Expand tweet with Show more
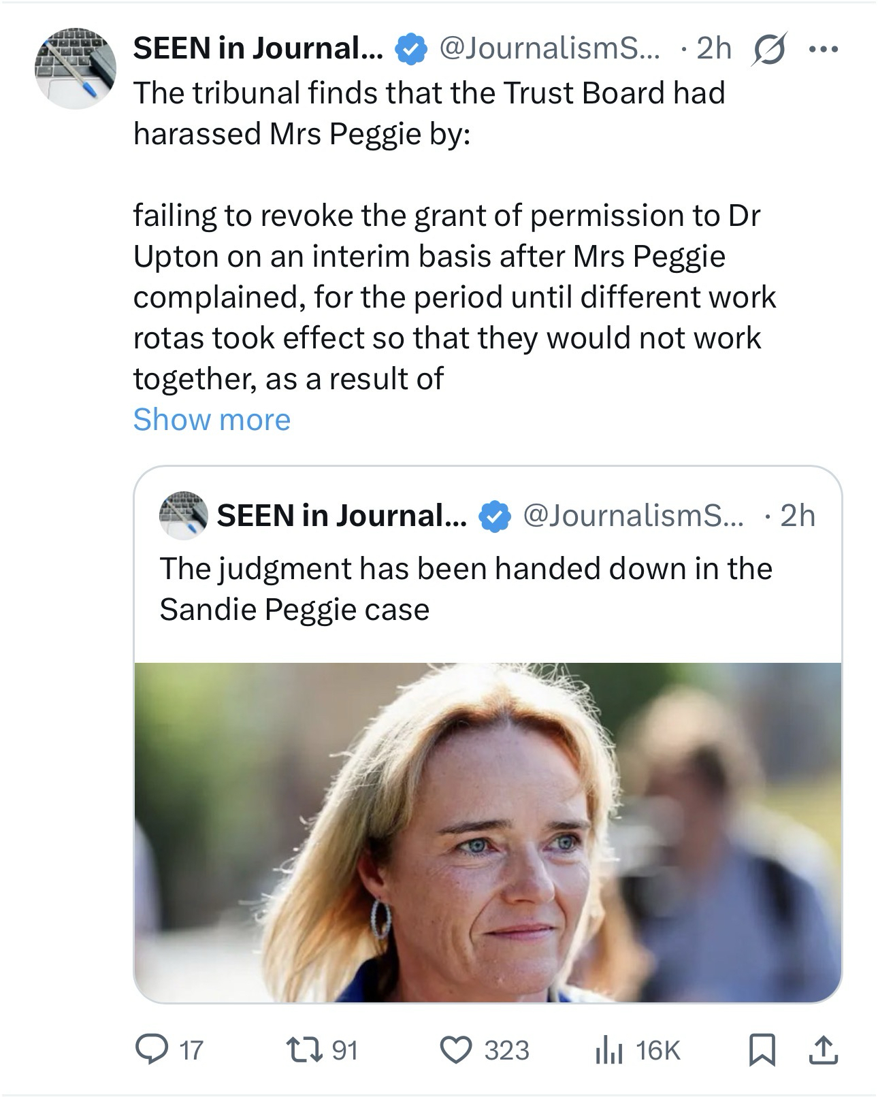878x1097 pixels. (x=212, y=419)
